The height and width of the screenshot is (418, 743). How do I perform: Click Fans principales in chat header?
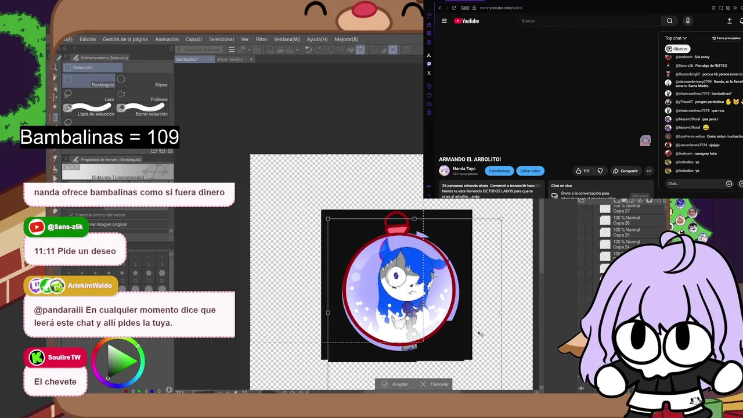pyautogui.click(x=726, y=38)
